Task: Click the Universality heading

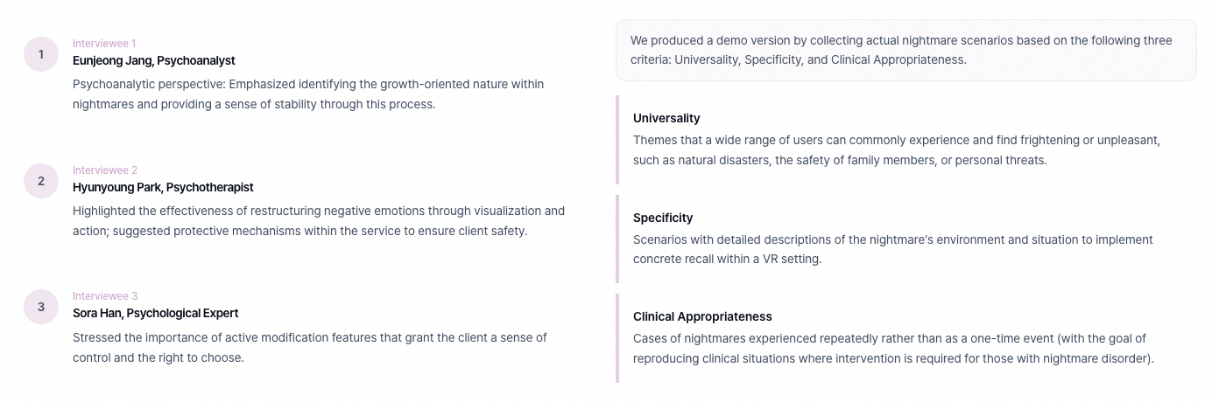Action: 666,118
